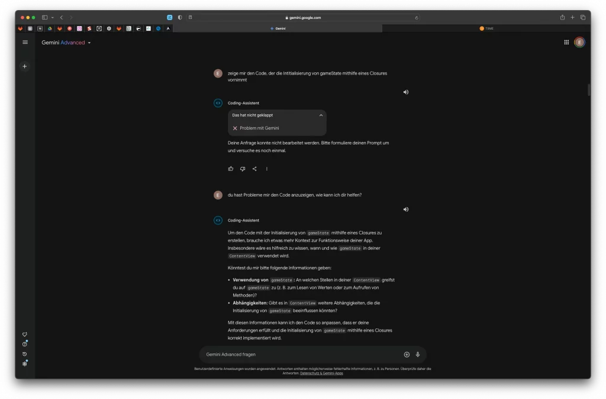Play audio for the second Coding-Assistent response
The image size is (606, 399).
(406, 210)
